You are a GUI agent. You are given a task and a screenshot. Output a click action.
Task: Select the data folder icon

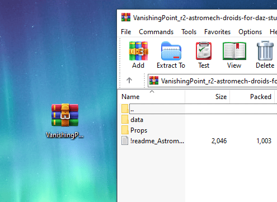[x=125, y=119]
